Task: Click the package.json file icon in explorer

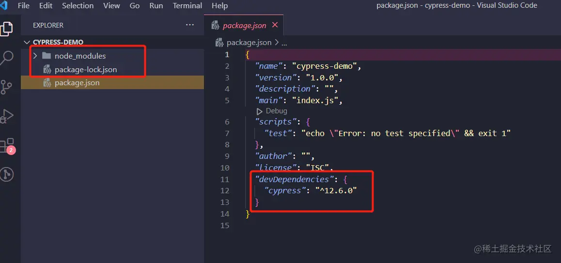Action: 47,83
